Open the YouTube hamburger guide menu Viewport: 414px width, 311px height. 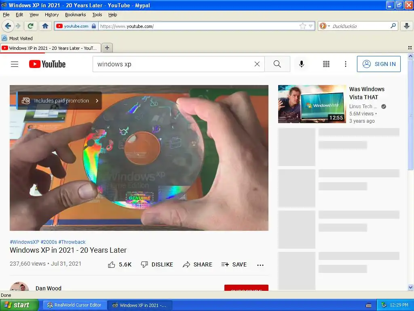(15, 64)
